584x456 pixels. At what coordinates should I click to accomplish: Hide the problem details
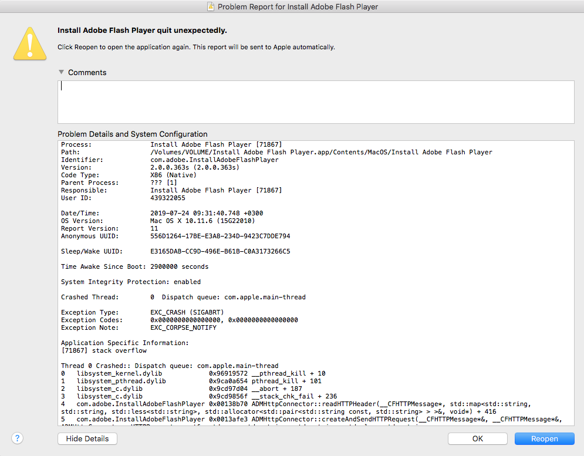87,438
